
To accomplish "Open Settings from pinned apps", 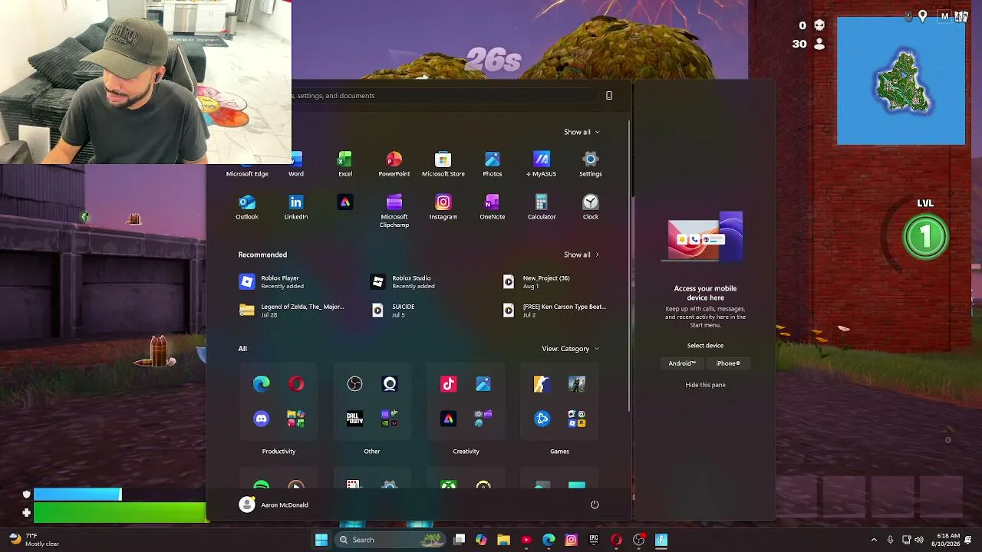I will [591, 164].
